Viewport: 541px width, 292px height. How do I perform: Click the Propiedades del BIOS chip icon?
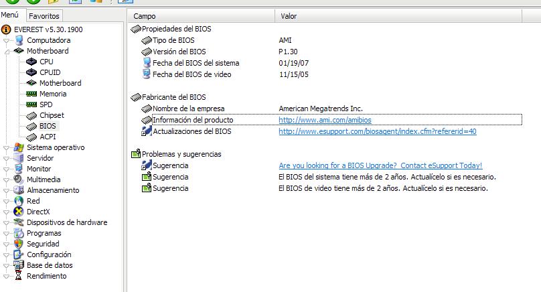(136, 29)
